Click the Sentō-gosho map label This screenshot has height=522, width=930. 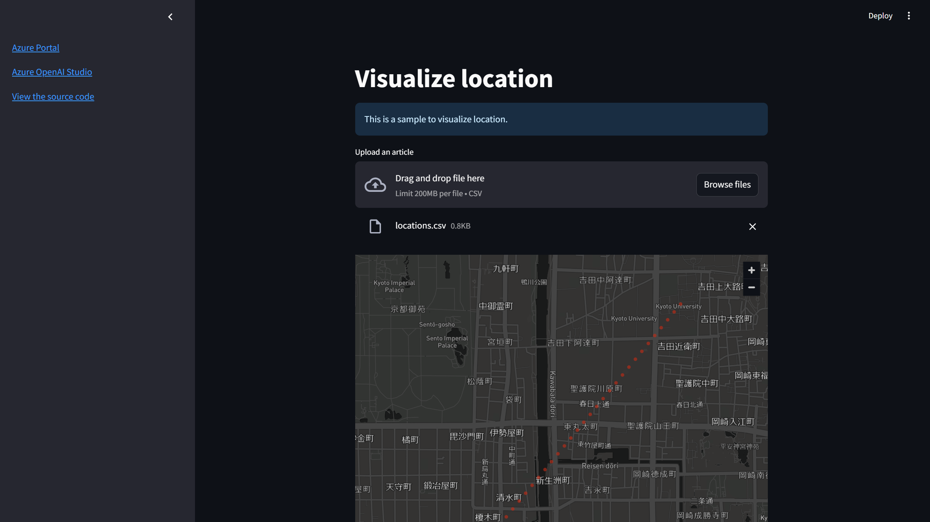437,324
